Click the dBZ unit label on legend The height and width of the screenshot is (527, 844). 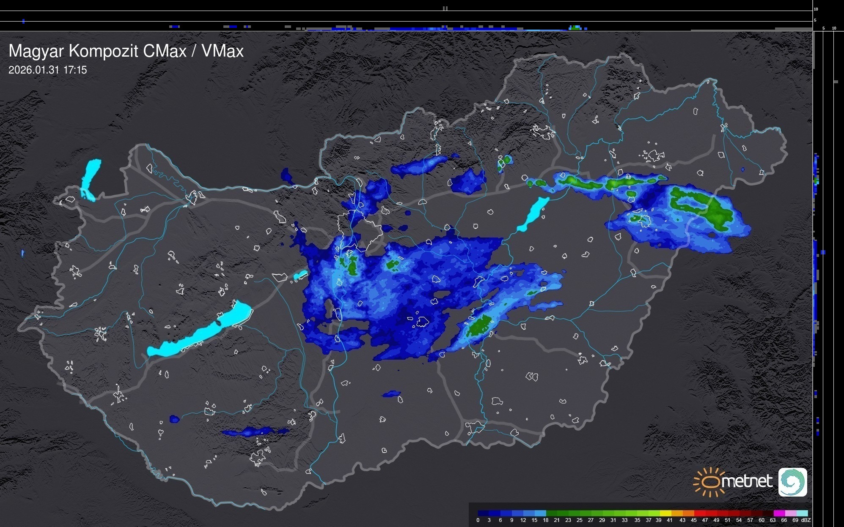pyautogui.click(x=806, y=520)
